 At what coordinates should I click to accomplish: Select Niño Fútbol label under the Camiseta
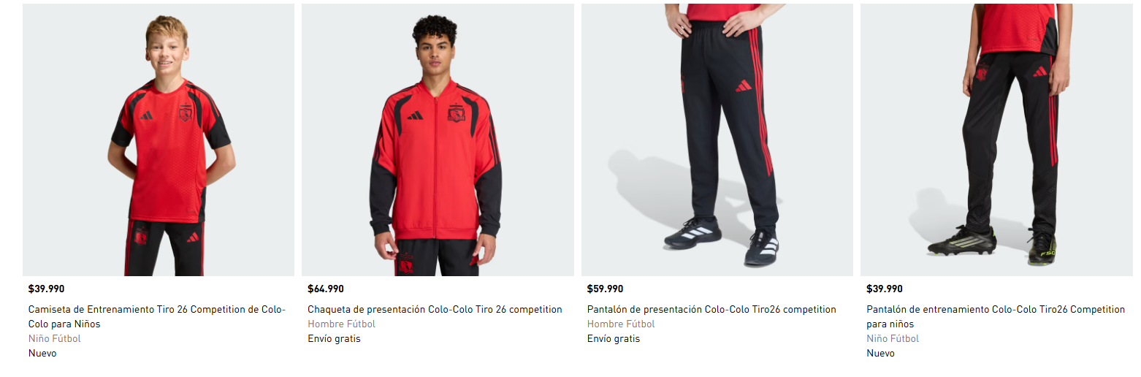[x=55, y=338]
